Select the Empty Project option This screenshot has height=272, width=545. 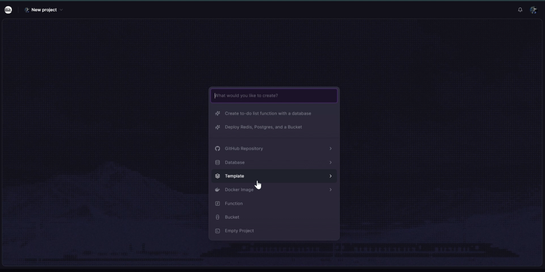coord(274,231)
